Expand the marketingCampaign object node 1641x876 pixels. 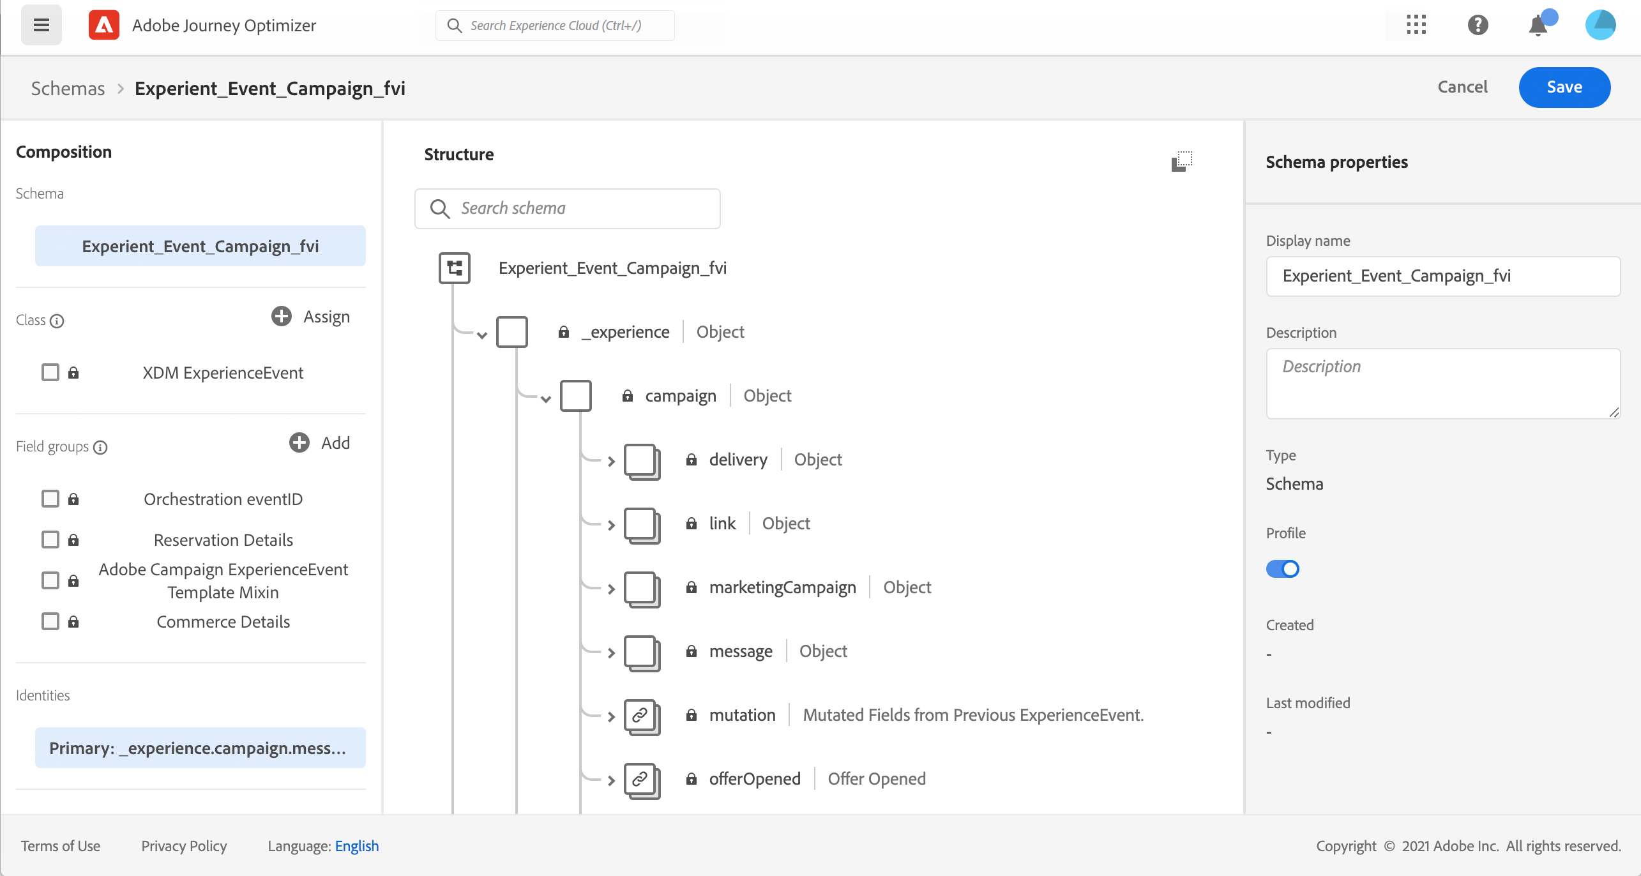tap(611, 589)
